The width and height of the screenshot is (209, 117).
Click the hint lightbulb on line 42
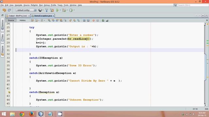[x=9, y=92]
